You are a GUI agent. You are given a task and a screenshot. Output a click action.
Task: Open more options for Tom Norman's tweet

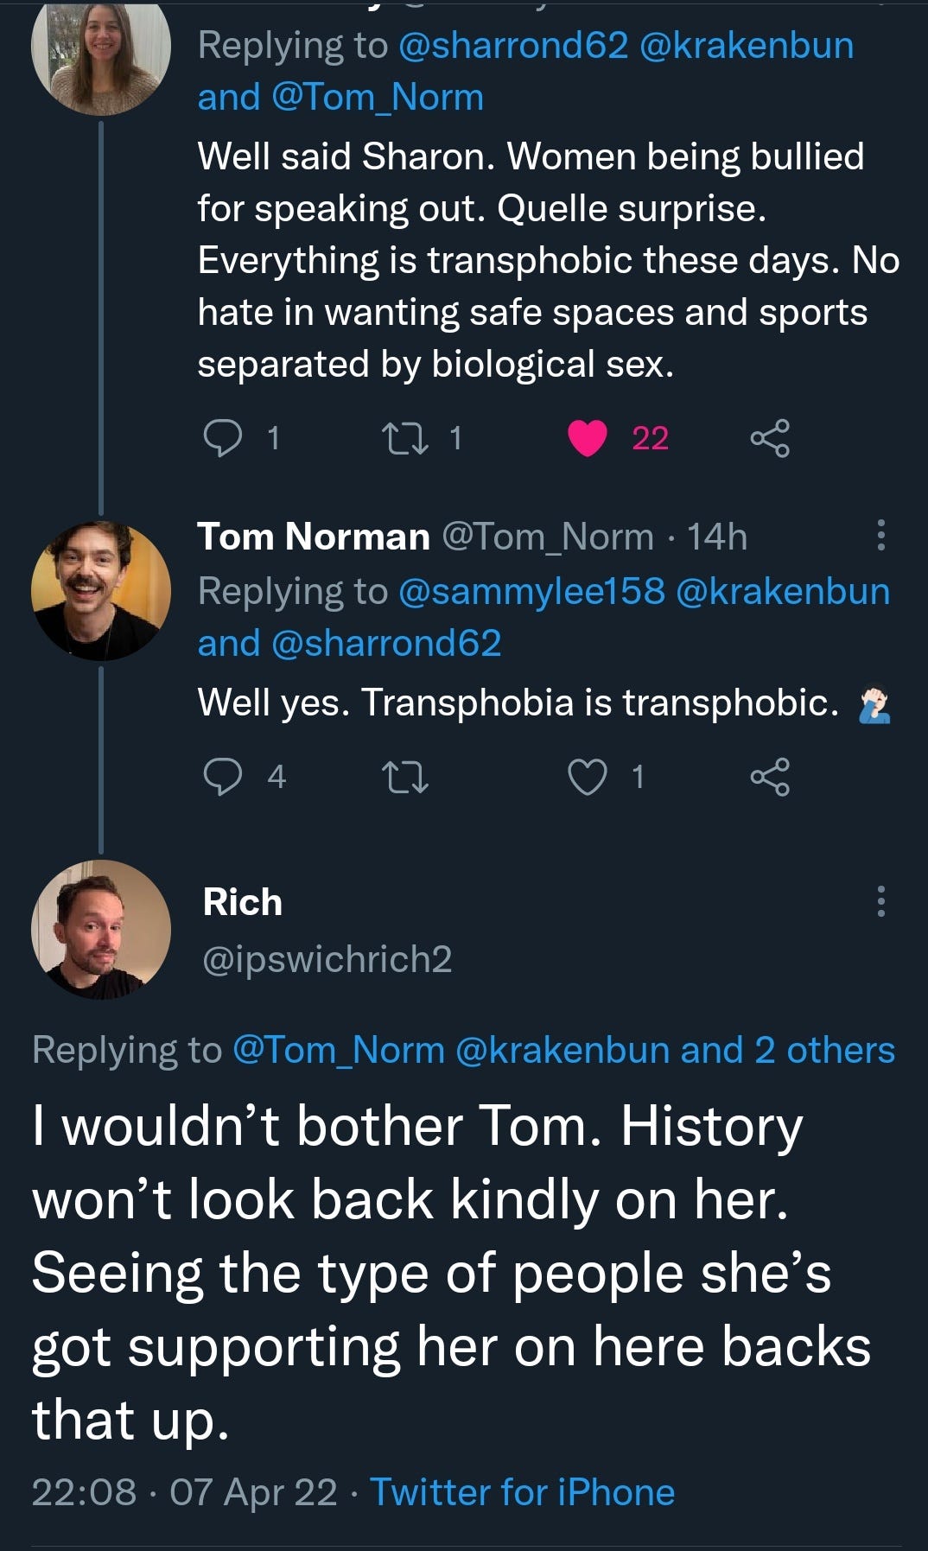(x=880, y=536)
